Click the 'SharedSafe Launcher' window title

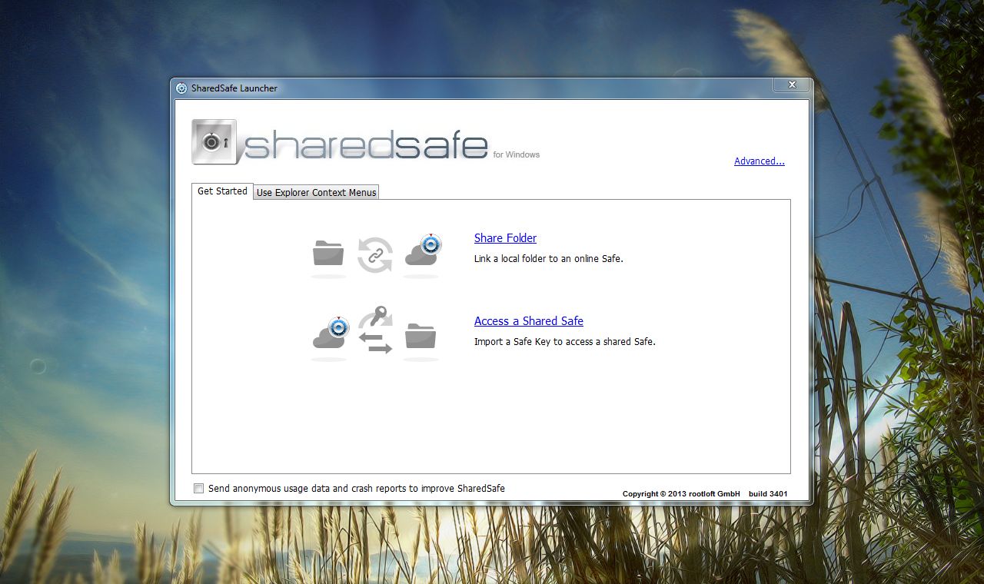click(x=234, y=88)
